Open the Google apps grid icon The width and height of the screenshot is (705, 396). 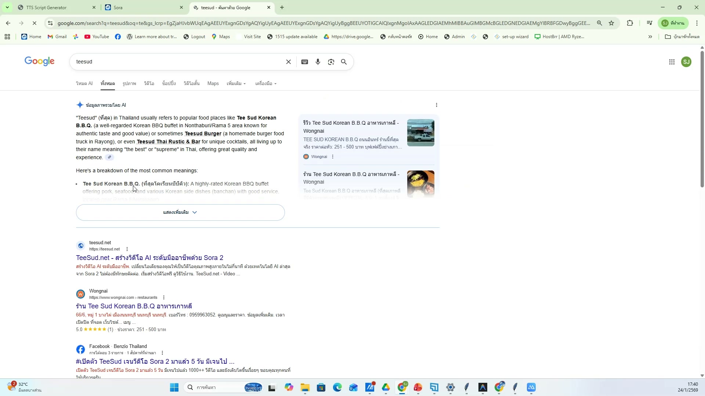[x=672, y=62]
